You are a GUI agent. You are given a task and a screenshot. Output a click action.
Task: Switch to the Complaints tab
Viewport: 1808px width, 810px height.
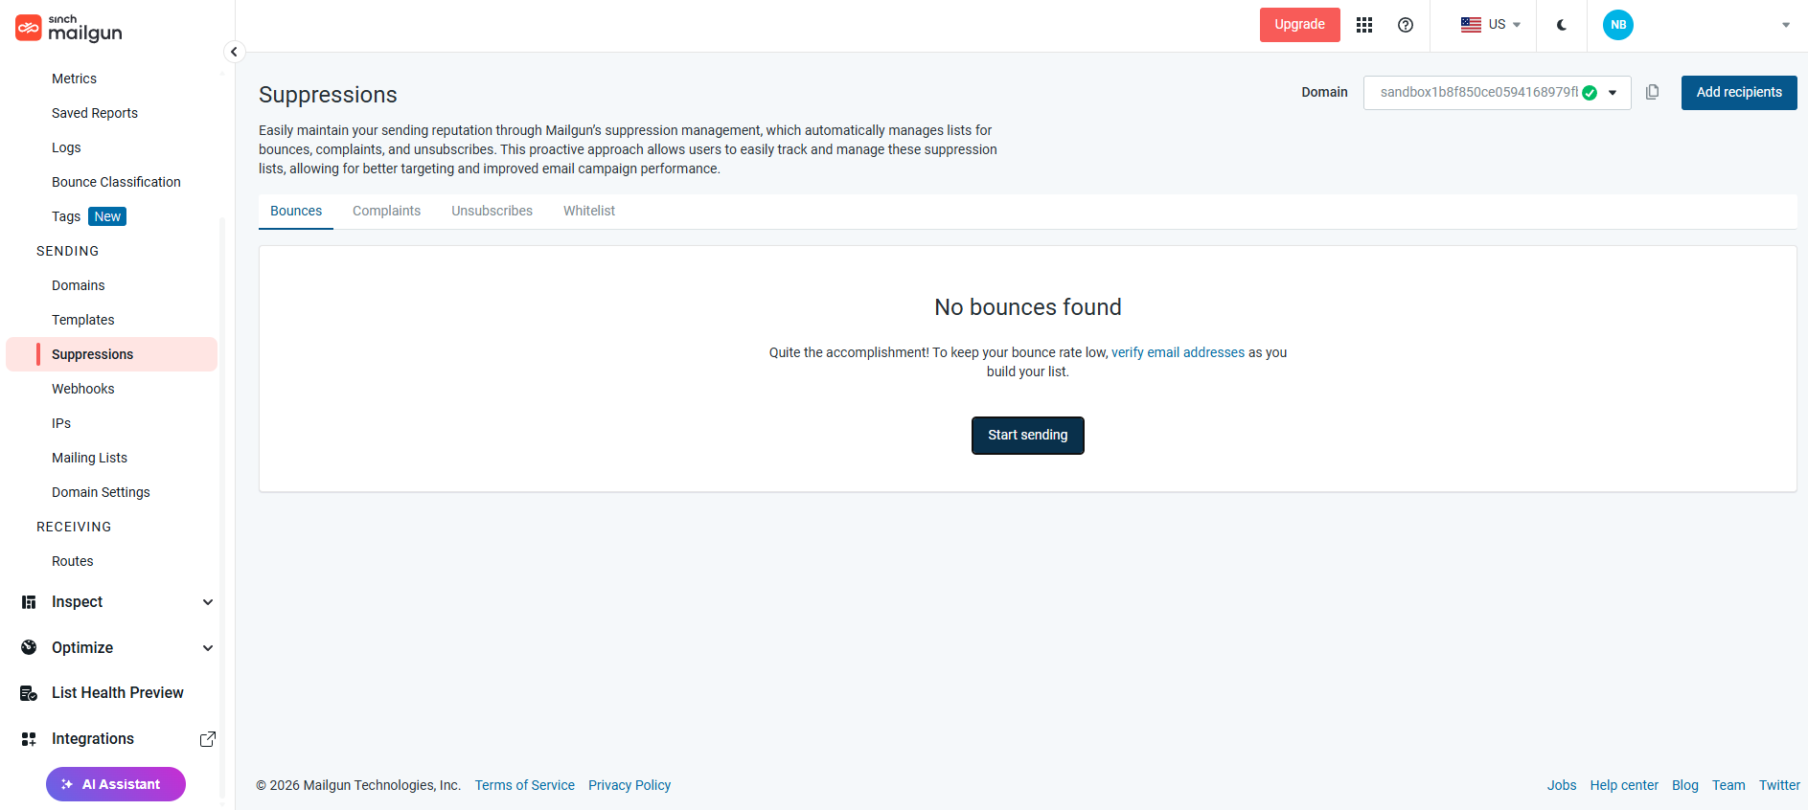386,211
